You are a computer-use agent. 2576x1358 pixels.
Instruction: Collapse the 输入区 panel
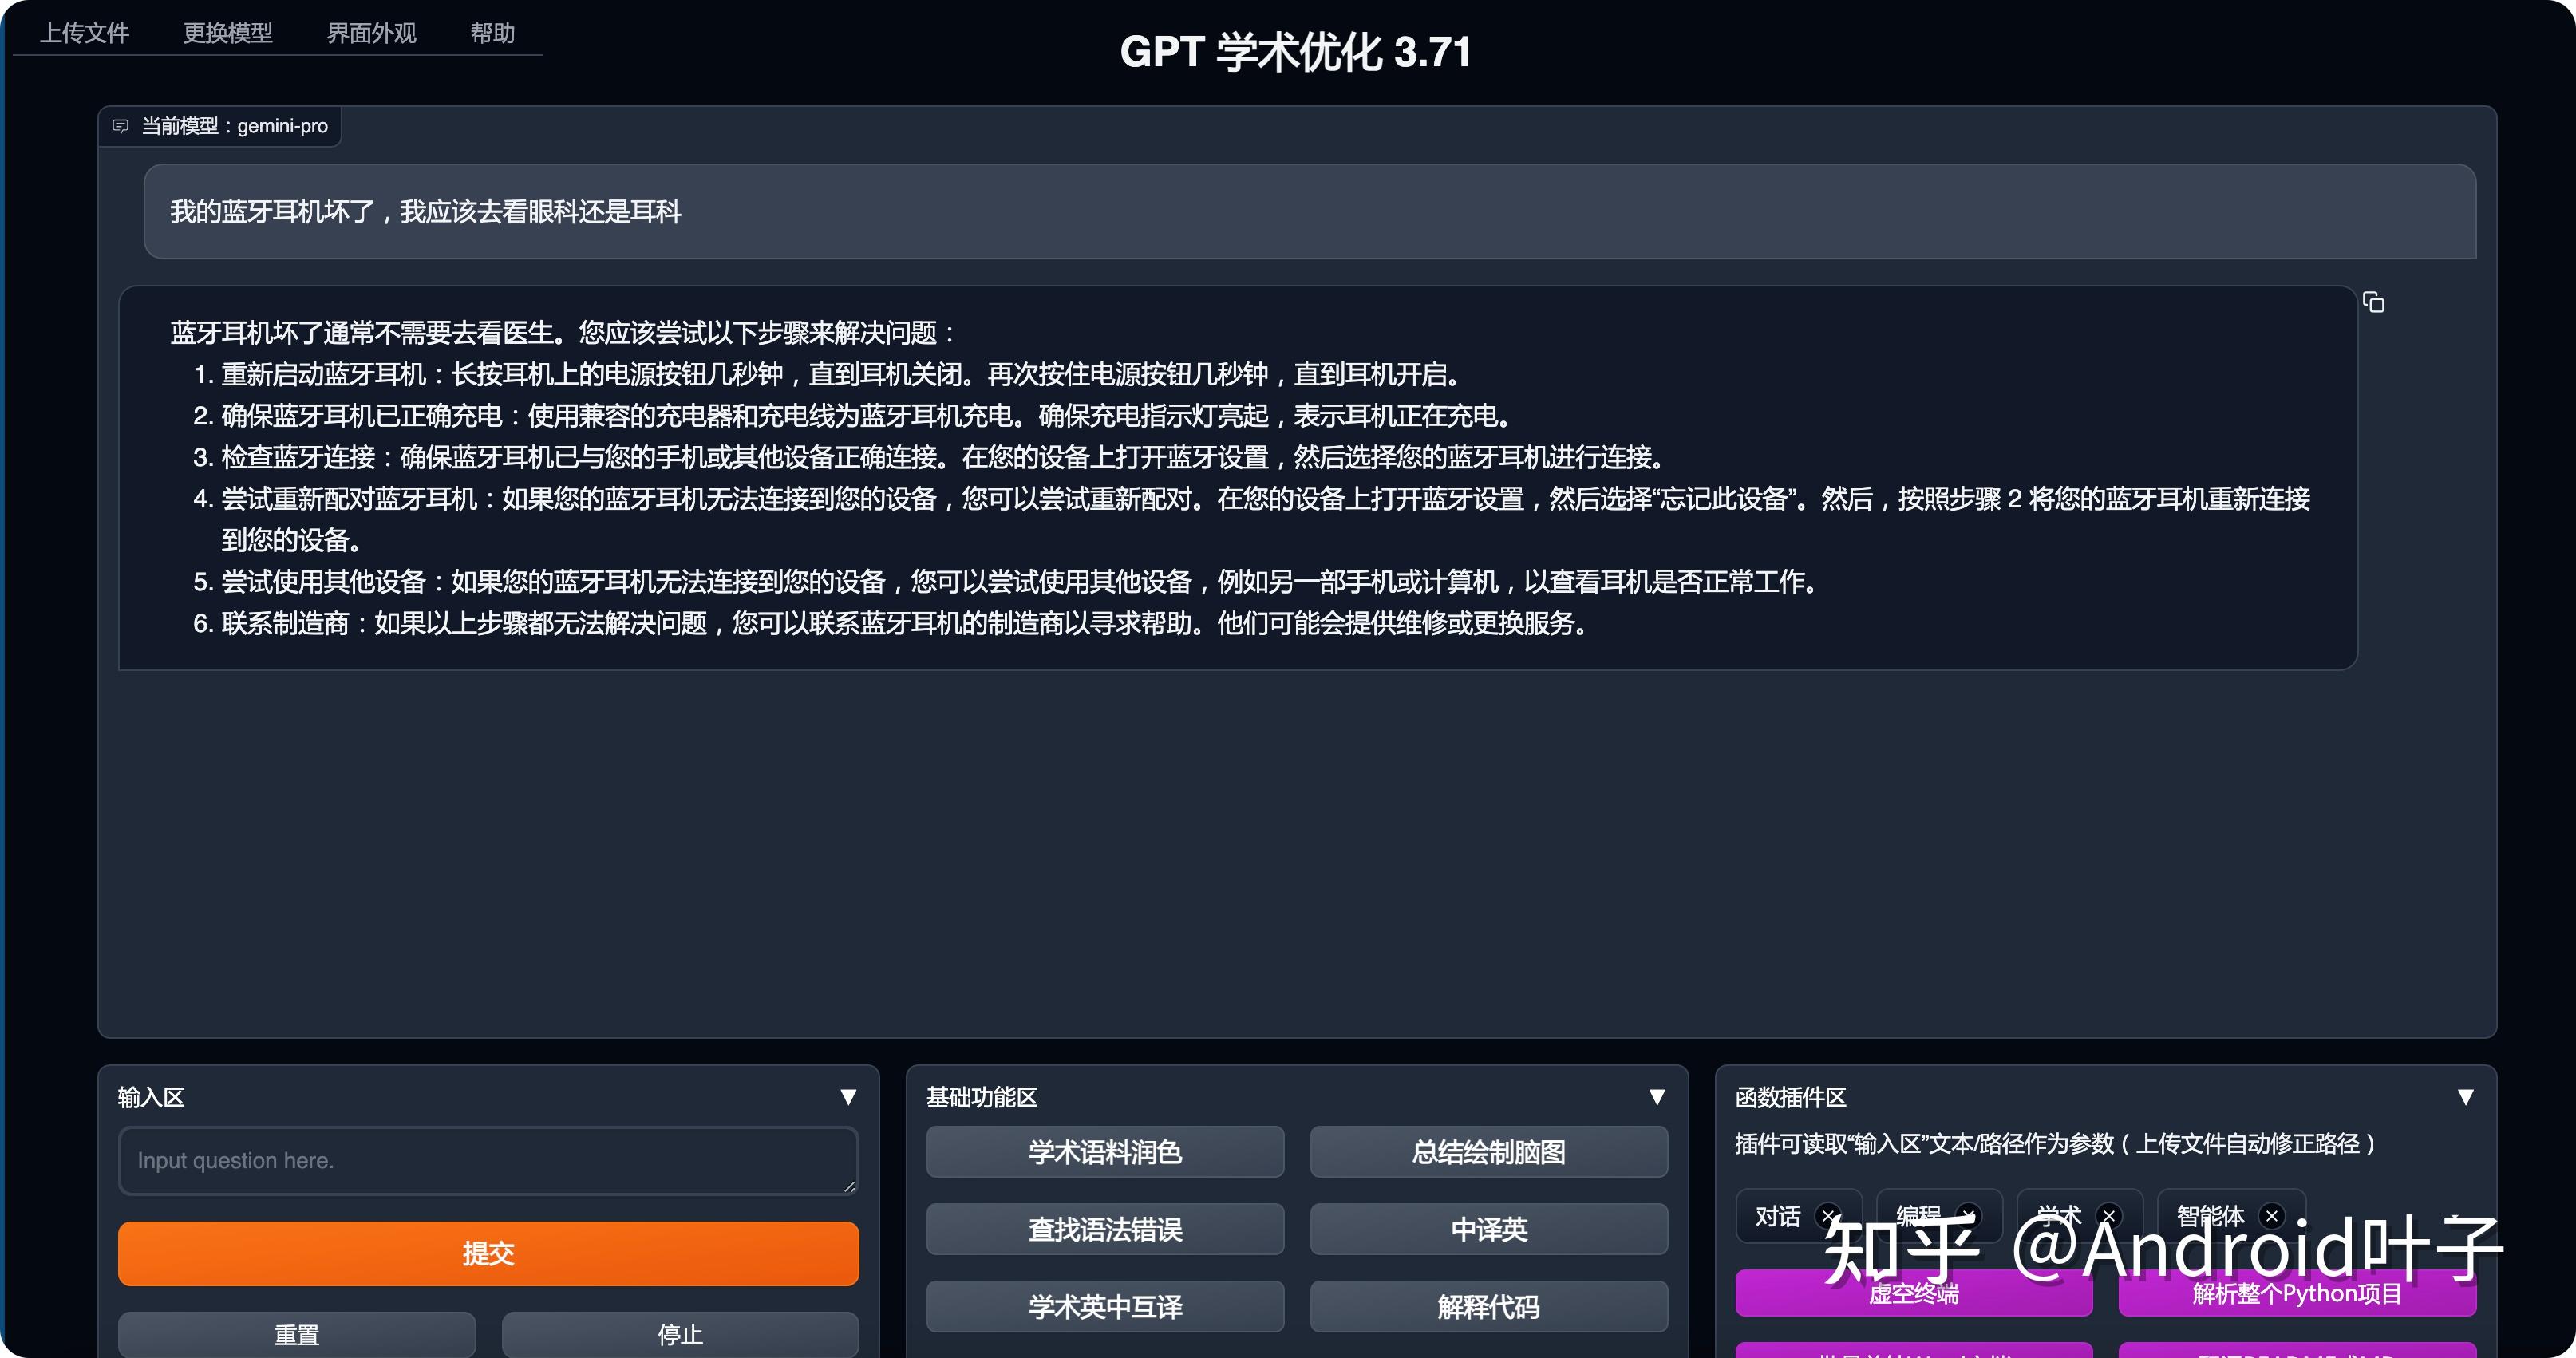(849, 1097)
